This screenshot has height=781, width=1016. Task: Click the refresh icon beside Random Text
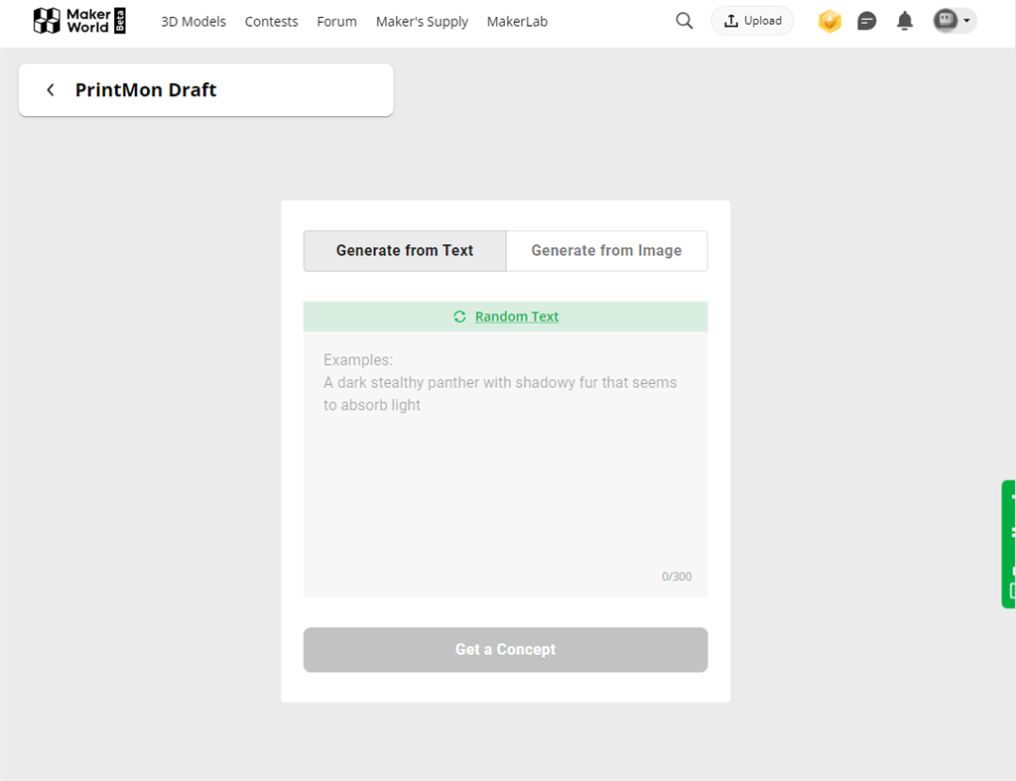pos(459,317)
